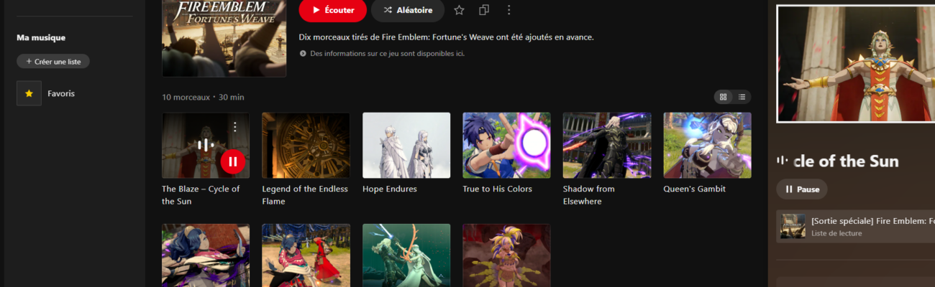Click the copy icon next to the star
This screenshot has width=935, height=287.
click(484, 10)
